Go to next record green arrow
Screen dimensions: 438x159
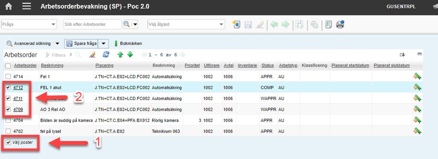click(285, 24)
